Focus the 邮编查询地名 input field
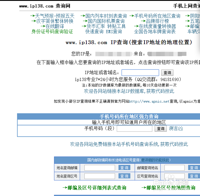Screen dimensions: 200x196 [174, 168]
